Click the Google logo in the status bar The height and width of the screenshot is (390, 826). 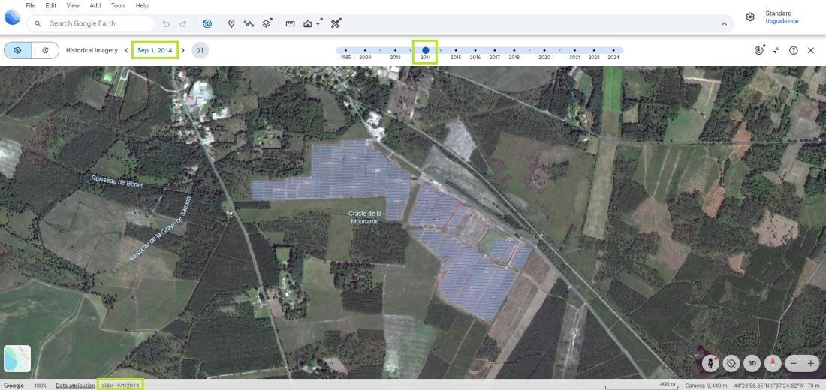pos(14,385)
